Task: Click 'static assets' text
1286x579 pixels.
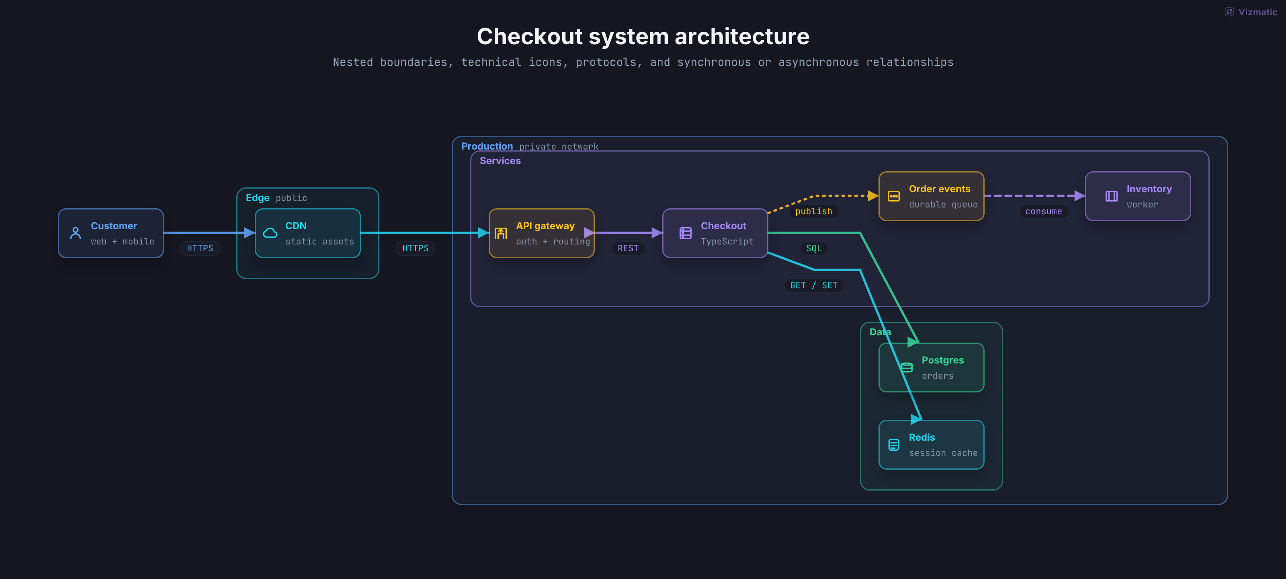Action: pos(319,242)
